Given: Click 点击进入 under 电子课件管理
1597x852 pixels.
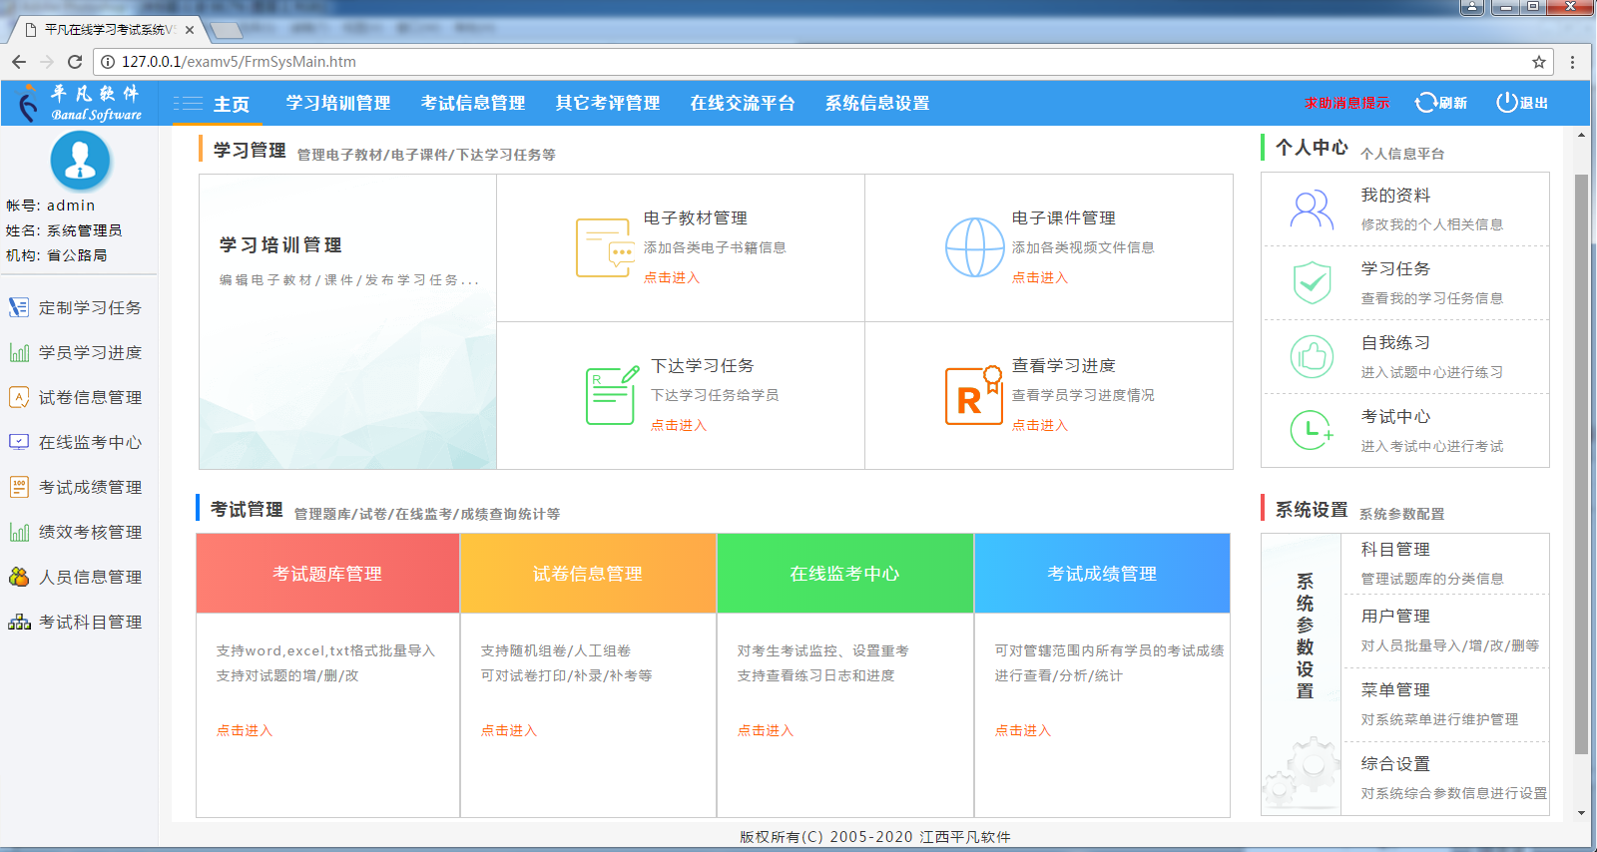Looking at the screenshot, I should click(x=1040, y=277).
